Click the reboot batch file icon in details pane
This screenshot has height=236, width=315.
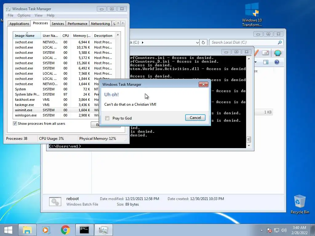coord(55,202)
